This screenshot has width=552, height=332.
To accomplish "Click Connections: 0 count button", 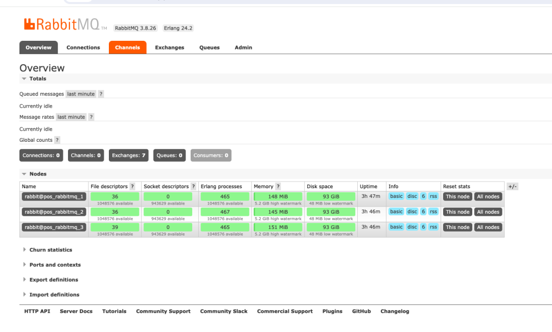I will click(x=41, y=155).
